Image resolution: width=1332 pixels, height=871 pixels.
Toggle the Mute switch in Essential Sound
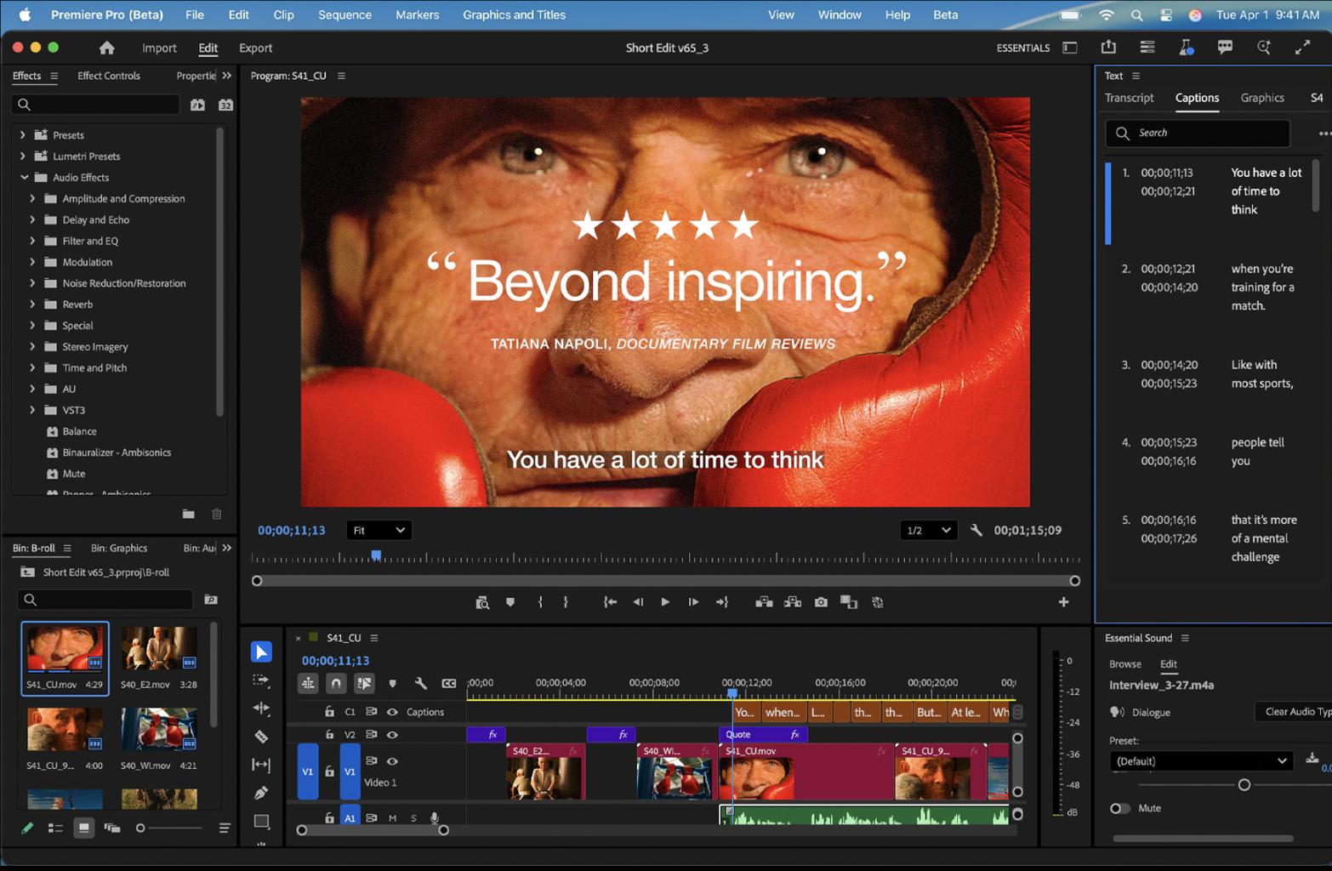pos(1120,808)
